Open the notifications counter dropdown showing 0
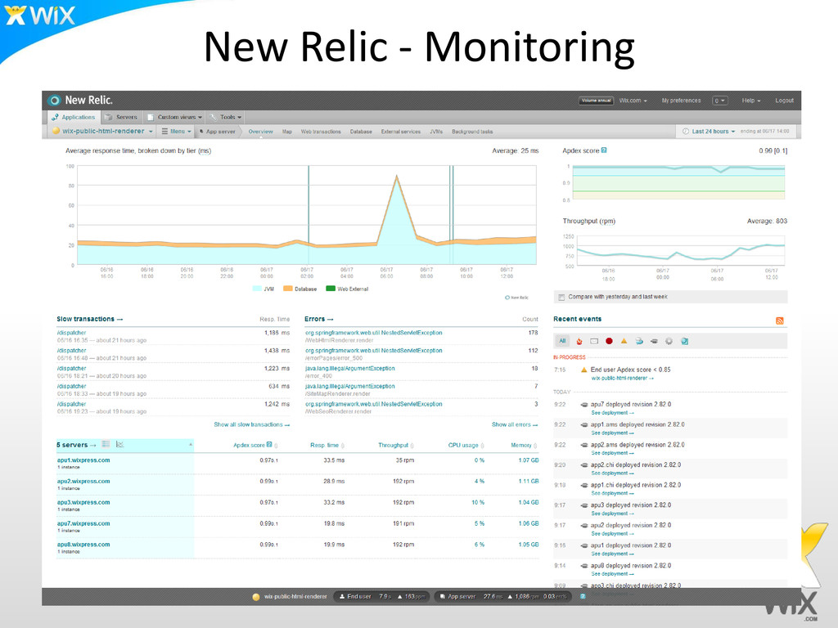Image resolution: width=838 pixels, height=628 pixels. tap(720, 101)
